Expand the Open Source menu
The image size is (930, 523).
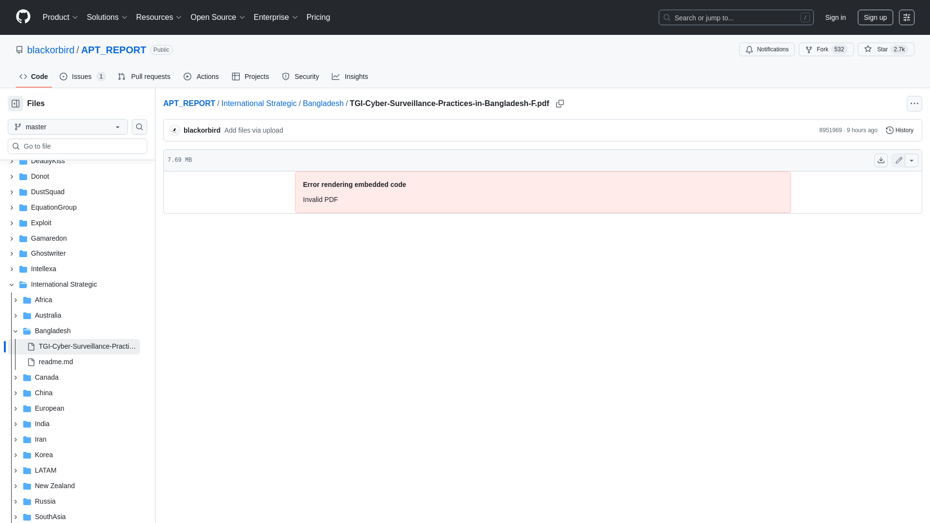pyautogui.click(x=218, y=17)
